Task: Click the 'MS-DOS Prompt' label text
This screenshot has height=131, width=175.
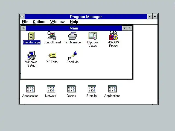Action: (113, 44)
